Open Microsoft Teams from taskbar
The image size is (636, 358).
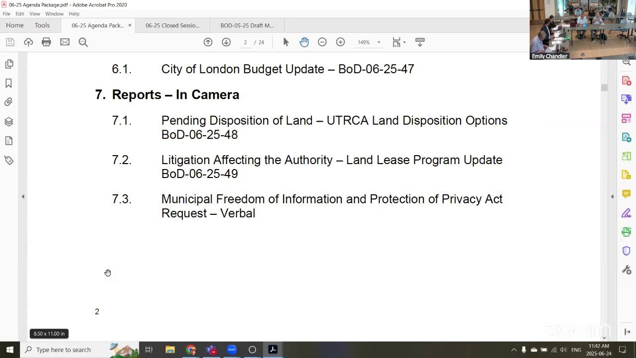pyautogui.click(x=211, y=350)
